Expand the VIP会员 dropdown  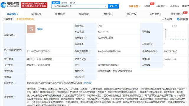tap(135, 6)
